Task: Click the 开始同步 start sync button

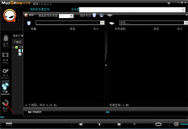Action: point(35,112)
